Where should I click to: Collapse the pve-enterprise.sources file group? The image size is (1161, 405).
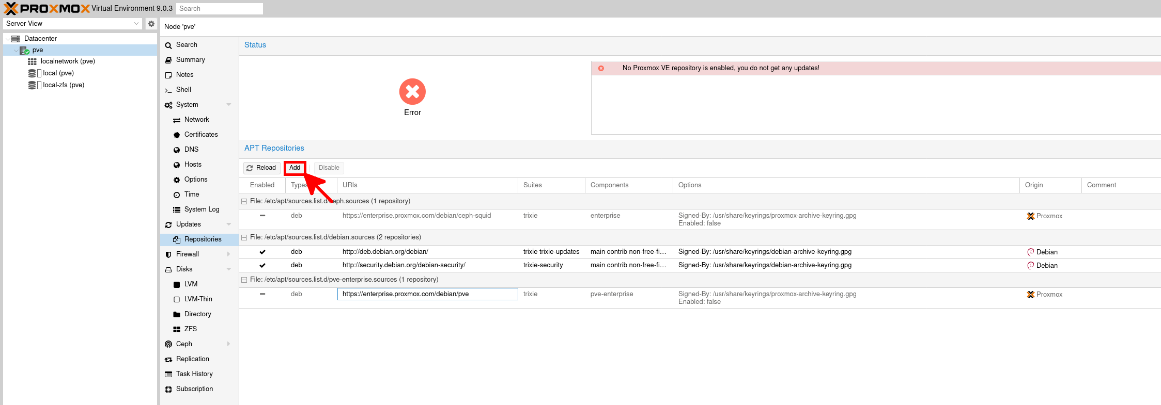pyautogui.click(x=244, y=280)
